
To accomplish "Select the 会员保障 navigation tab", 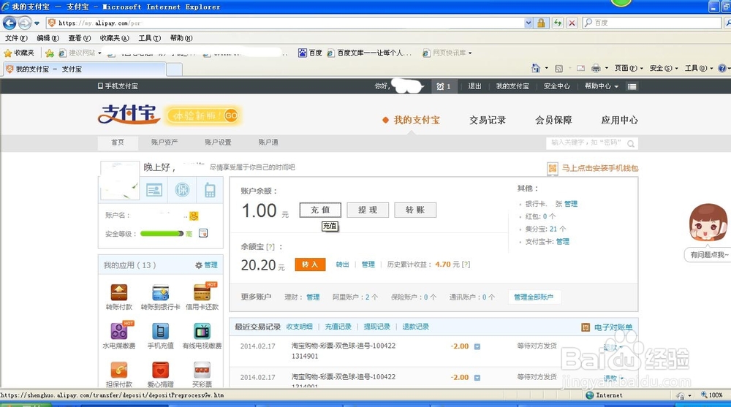I will [x=553, y=121].
